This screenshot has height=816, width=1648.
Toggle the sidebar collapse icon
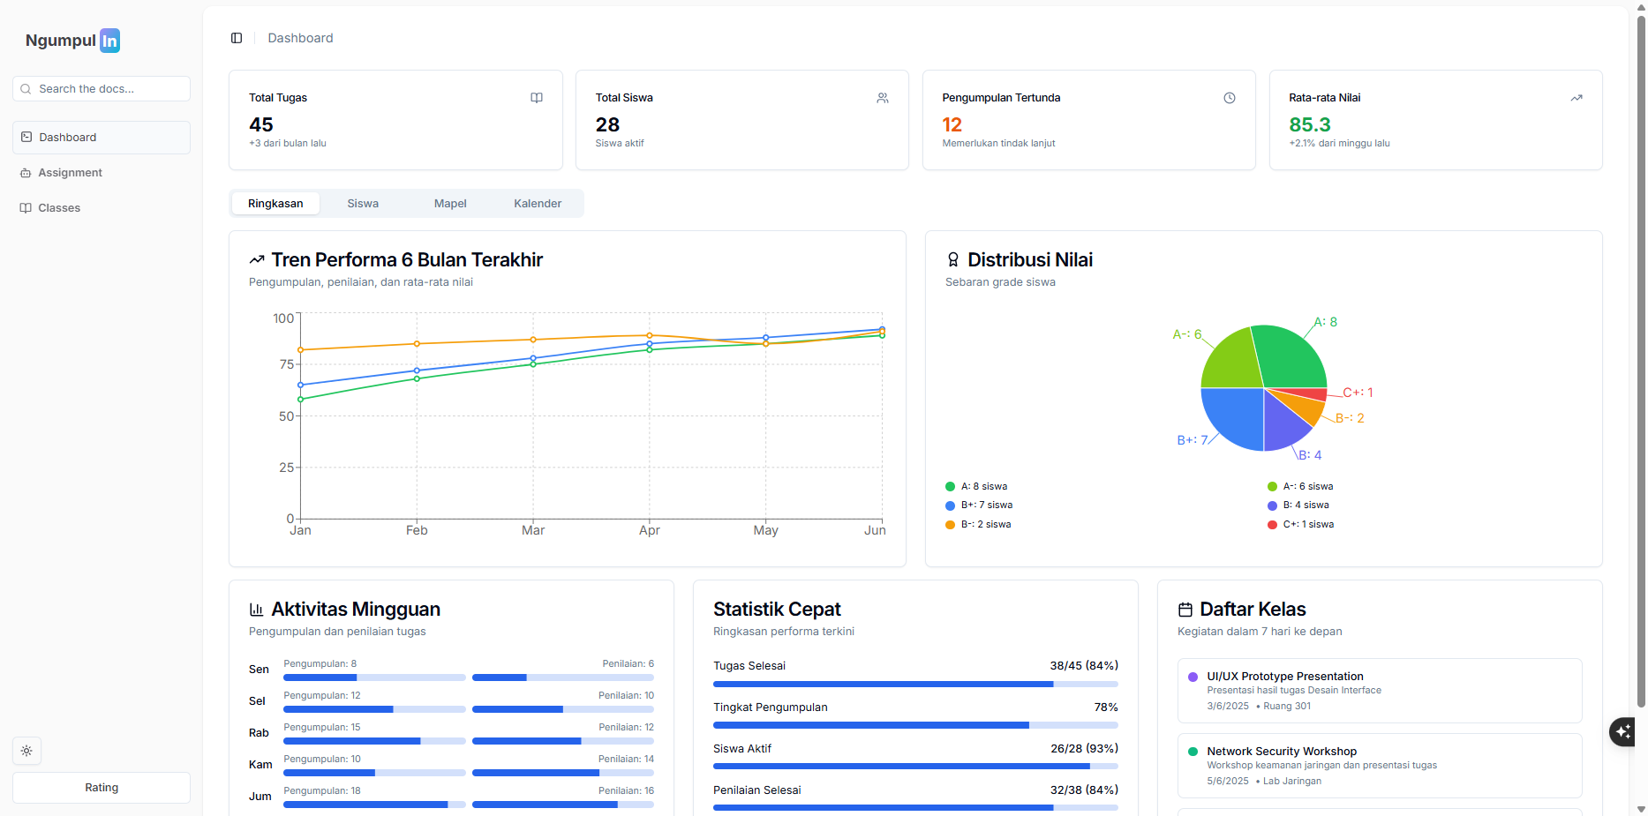pyautogui.click(x=237, y=38)
